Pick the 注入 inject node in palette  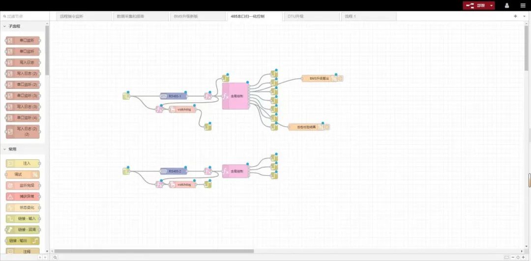(23, 163)
